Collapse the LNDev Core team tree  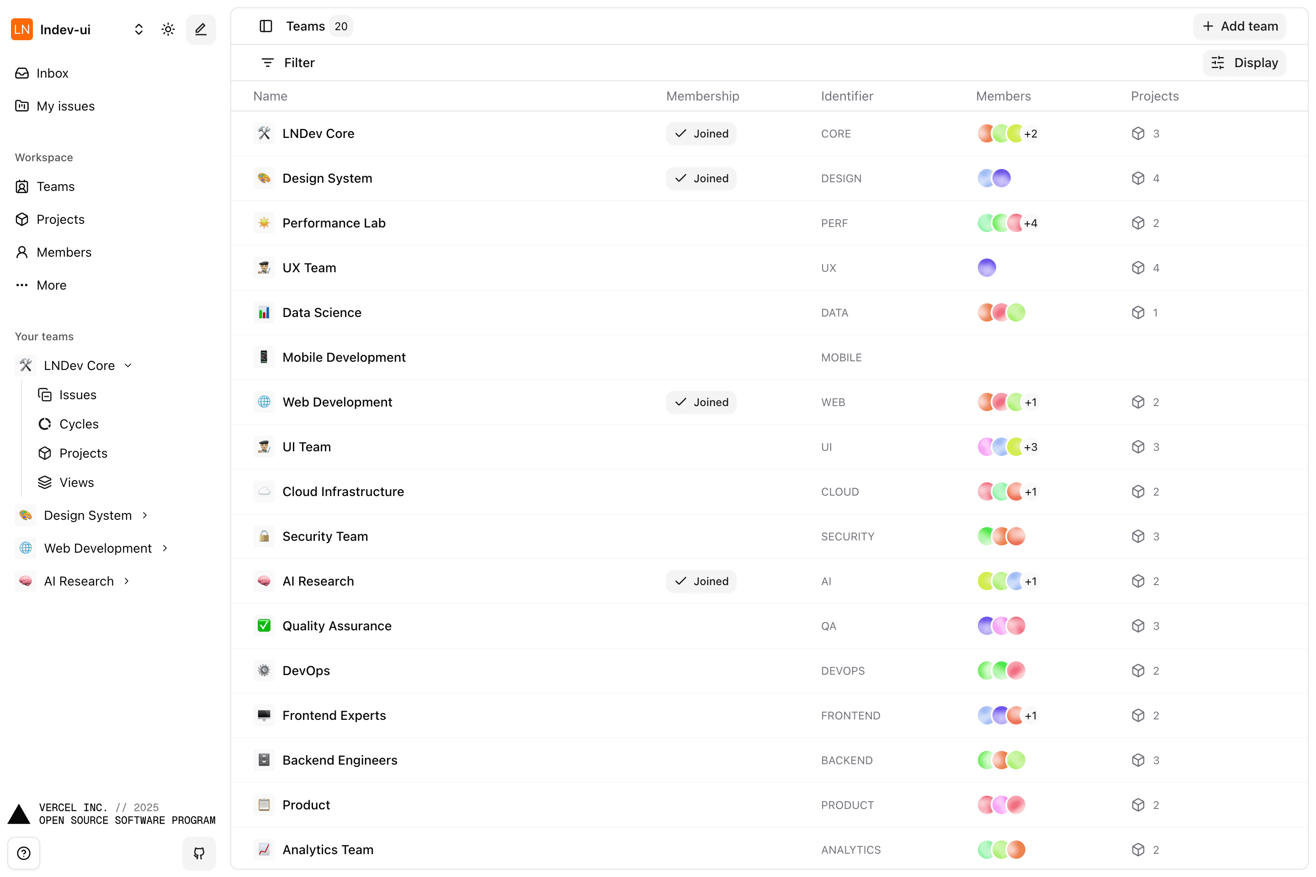point(128,365)
